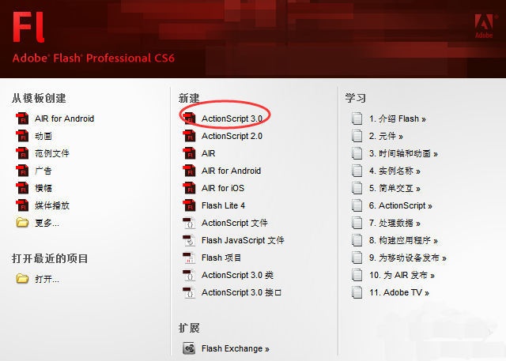Open the 范例文件 template category
The image size is (506, 361).
(x=52, y=153)
